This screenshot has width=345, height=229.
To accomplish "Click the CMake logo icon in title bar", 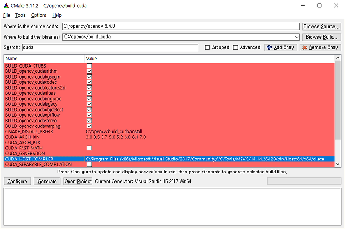I will (x=6, y=6).
